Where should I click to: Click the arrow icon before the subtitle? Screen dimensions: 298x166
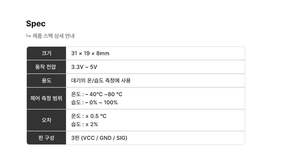28,36
